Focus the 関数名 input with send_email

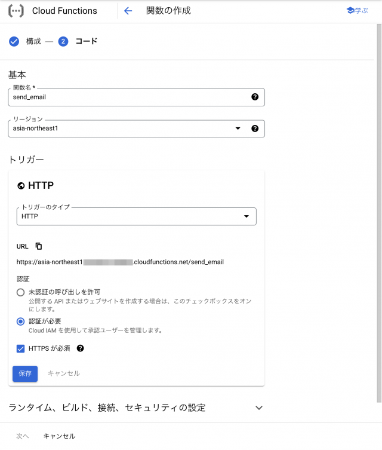[x=137, y=97]
